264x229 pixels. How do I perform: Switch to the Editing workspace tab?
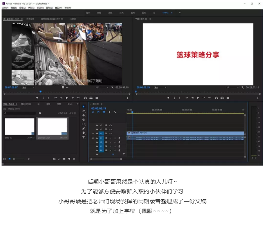(166, 13)
